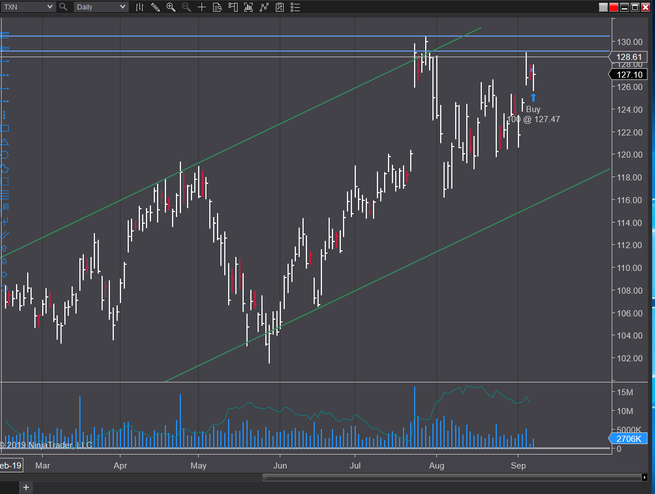Open the drawing tools pencil menu

pyautogui.click(x=155, y=7)
